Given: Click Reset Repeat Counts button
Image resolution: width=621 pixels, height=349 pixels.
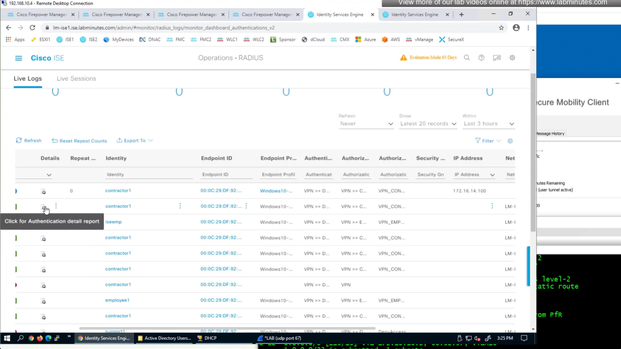Looking at the screenshot, I should [79, 141].
